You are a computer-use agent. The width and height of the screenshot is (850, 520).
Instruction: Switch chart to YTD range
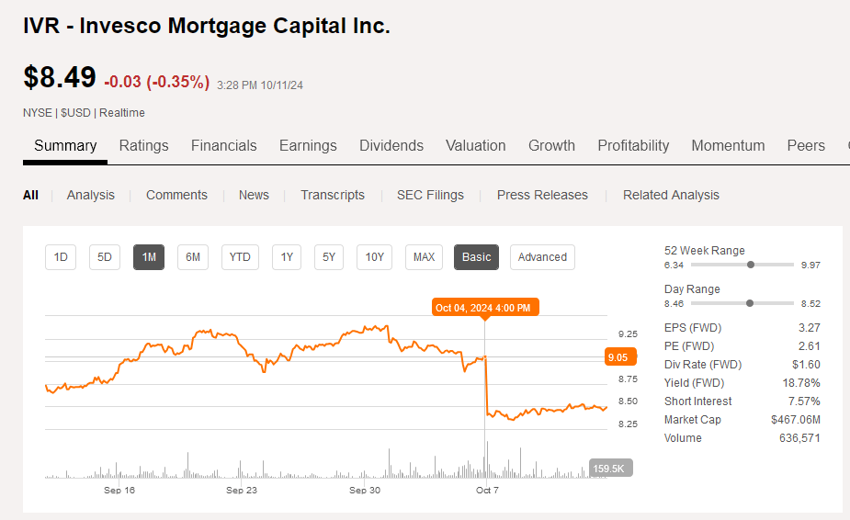(240, 257)
